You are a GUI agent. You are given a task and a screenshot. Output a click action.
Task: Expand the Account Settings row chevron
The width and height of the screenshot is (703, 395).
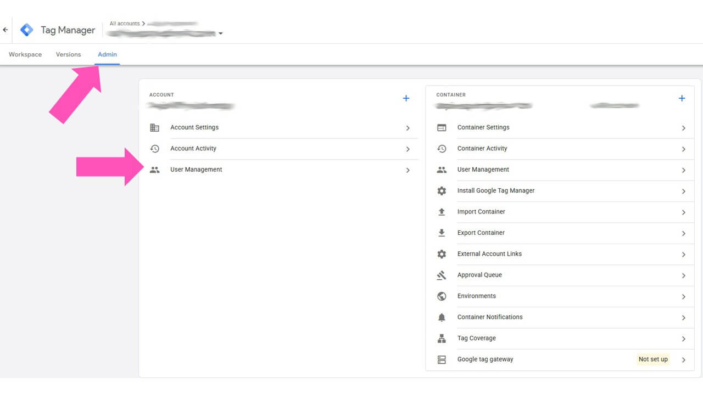(408, 128)
